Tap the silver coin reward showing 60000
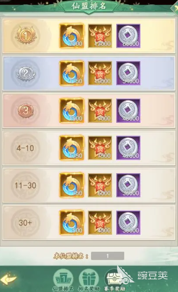Screen dimensions: 178x292 tap(128, 36)
